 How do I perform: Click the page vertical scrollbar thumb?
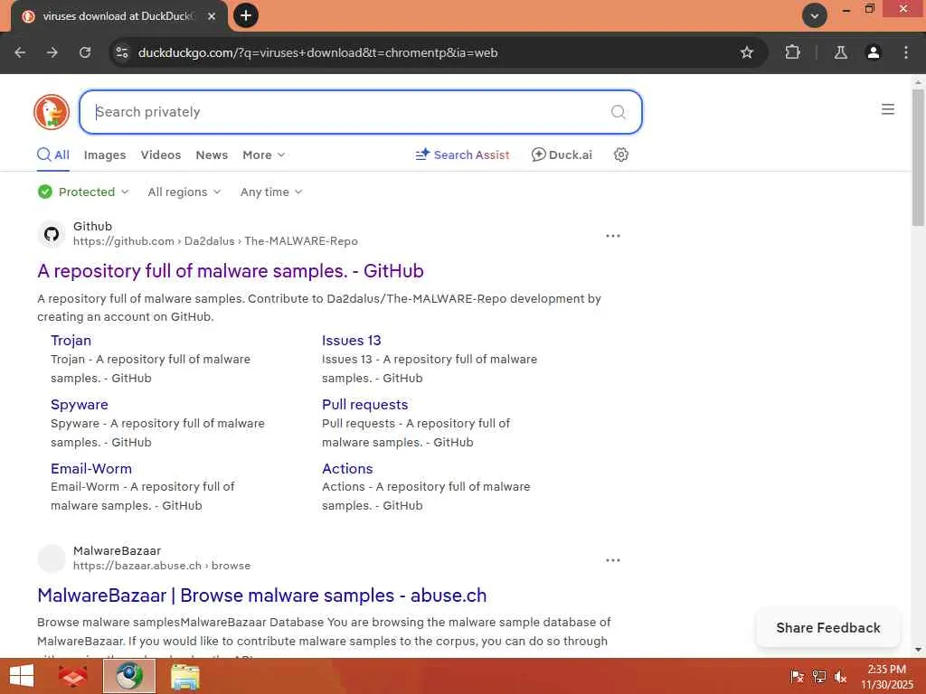coord(918,157)
